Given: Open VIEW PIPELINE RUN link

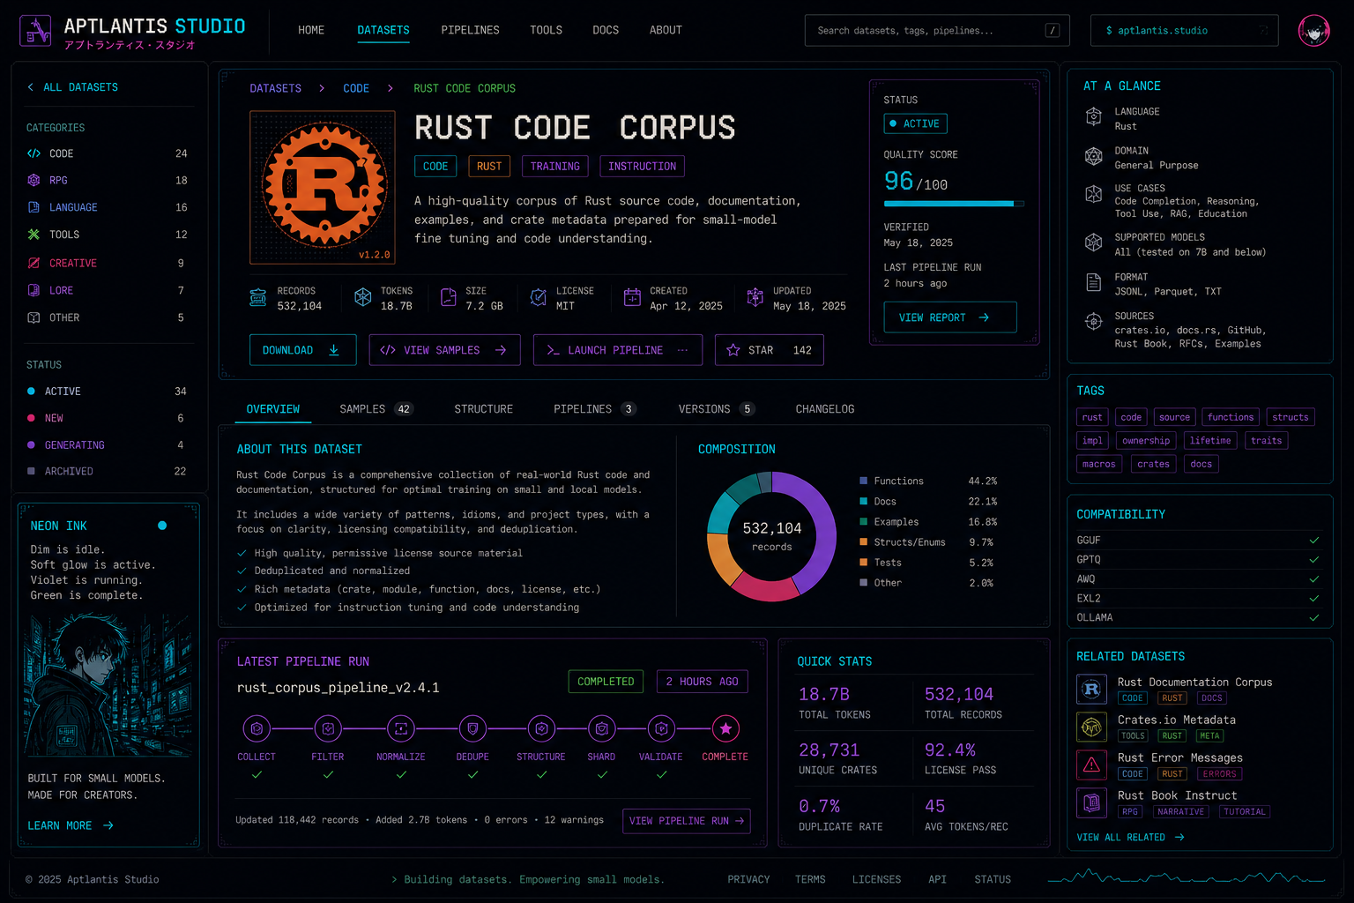Looking at the screenshot, I should 687,821.
